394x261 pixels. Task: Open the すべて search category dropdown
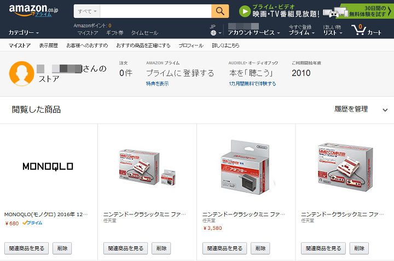point(87,11)
